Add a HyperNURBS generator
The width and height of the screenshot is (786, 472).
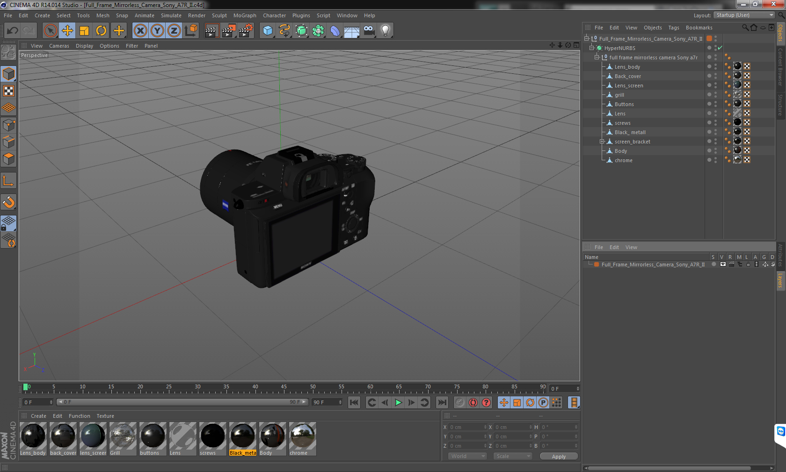pos(302,31)
